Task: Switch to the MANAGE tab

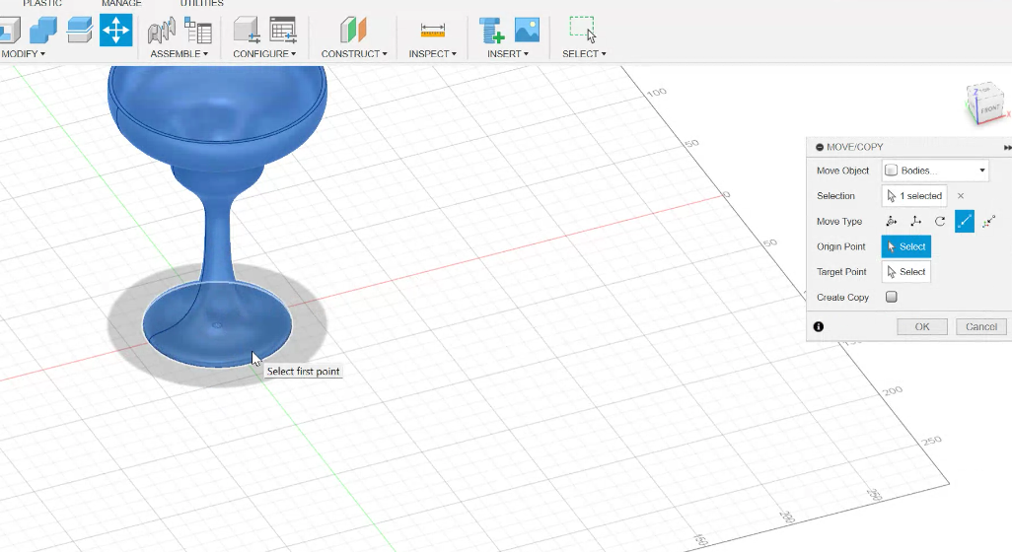Action: [121, 3]
